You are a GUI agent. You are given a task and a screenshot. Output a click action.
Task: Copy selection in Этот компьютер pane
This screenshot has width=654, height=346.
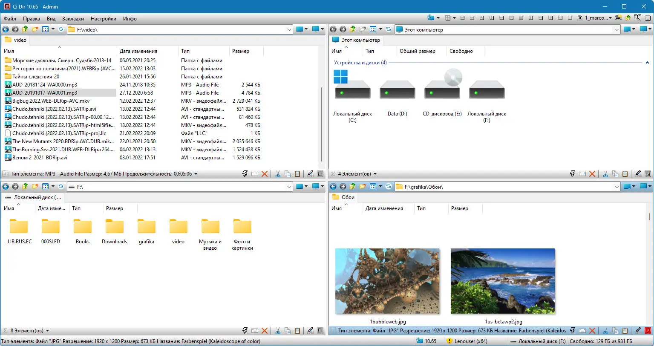coord(615,174)
